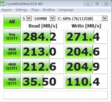Open the Θέμα menu
This screenshot has width=112, height=102.
pos(35,10)
